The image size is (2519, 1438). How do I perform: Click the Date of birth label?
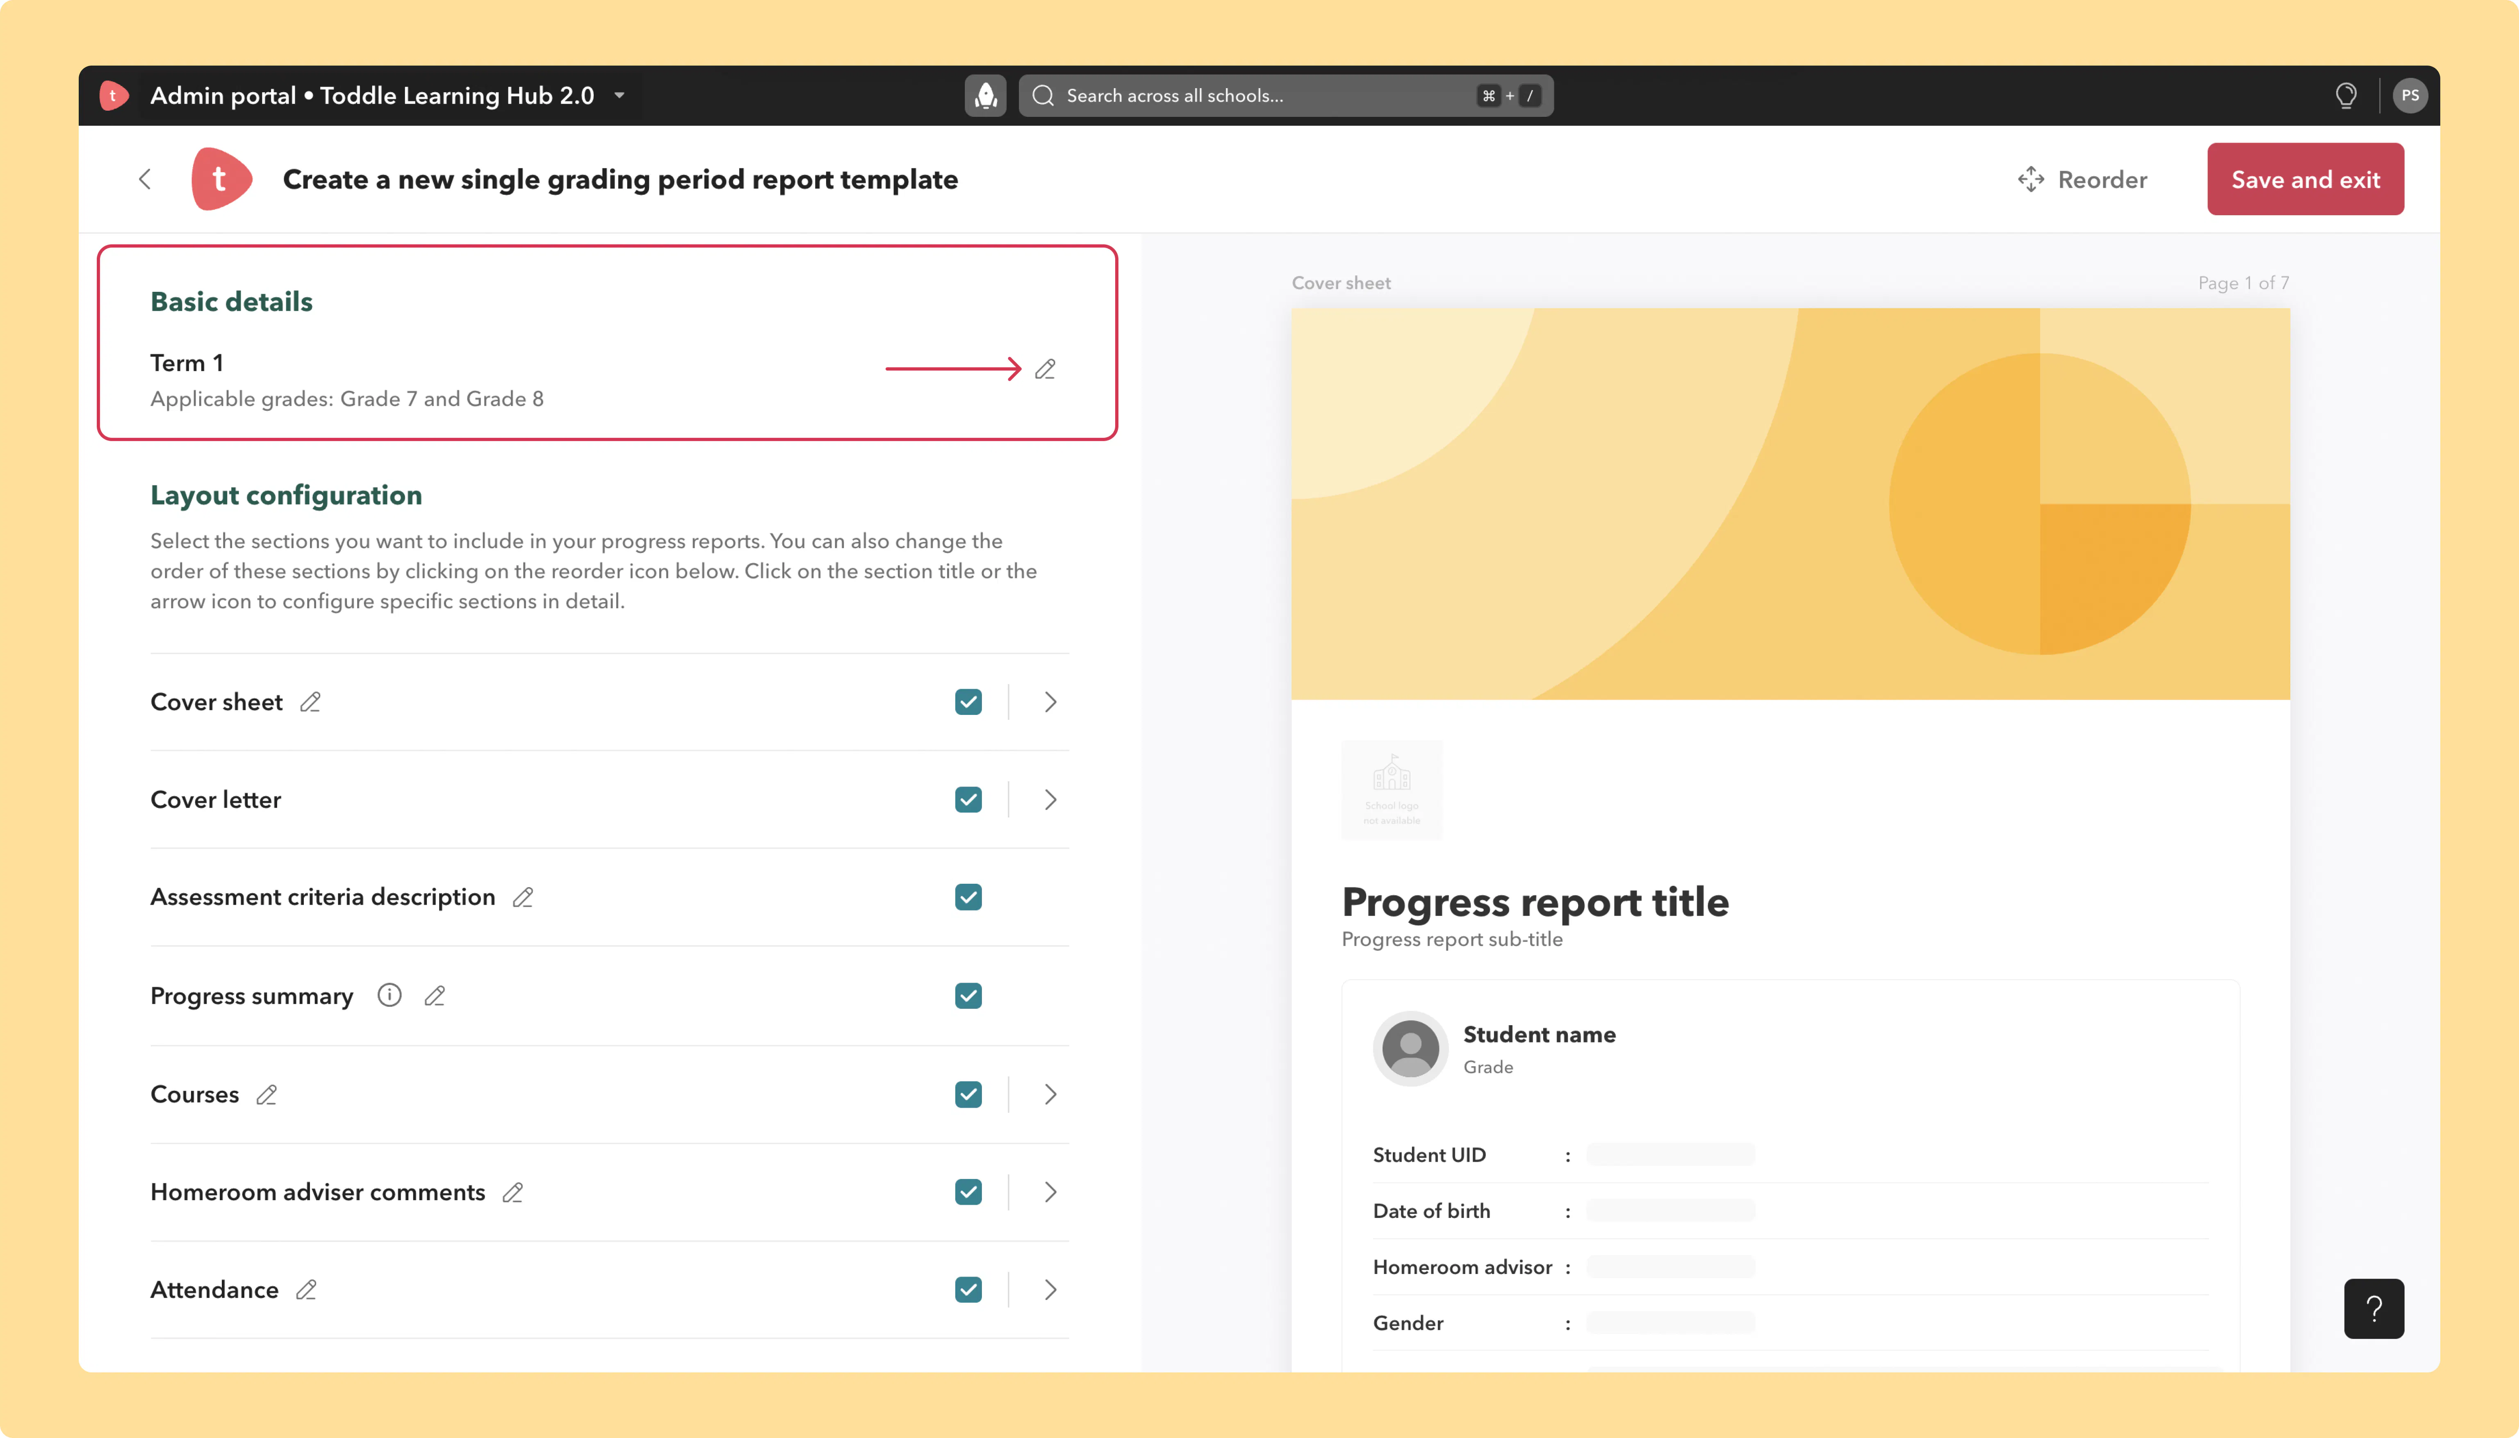pyautogui.click(x=1431, y=1211)
